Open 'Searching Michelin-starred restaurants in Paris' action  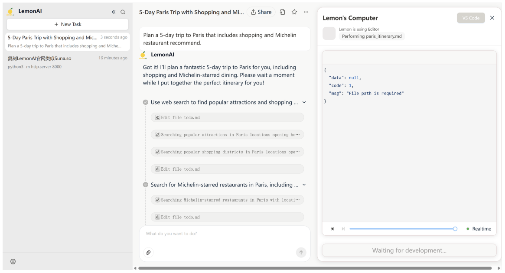pyautogui.click(x=228, y=200)
